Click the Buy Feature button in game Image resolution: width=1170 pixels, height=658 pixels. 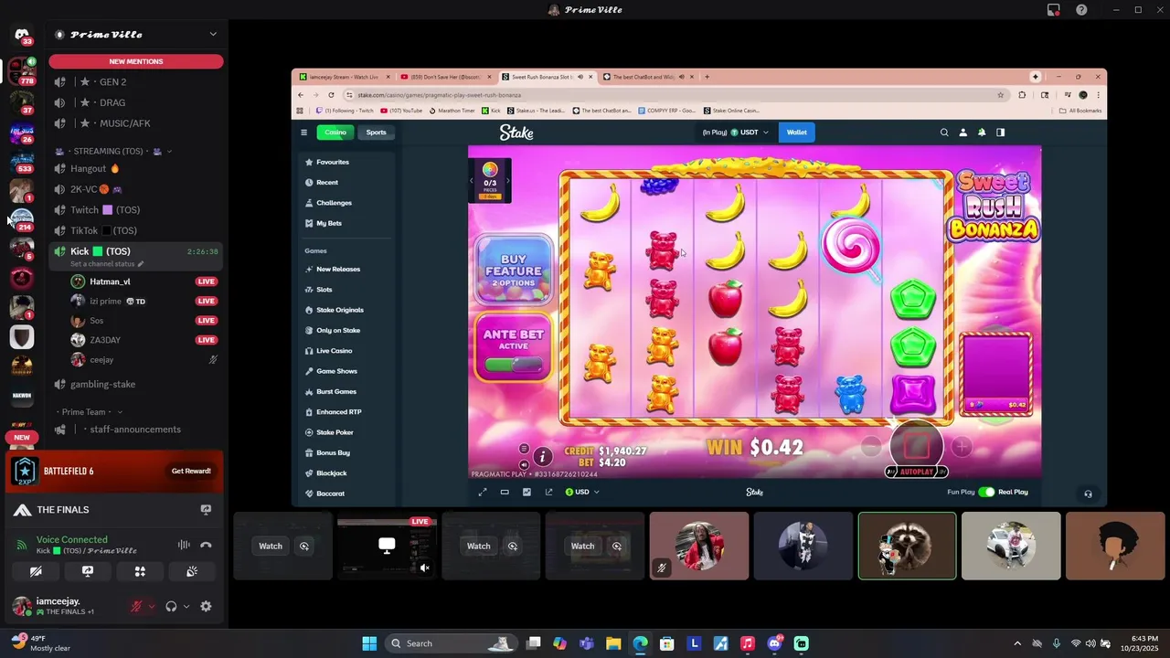point(514,271)
